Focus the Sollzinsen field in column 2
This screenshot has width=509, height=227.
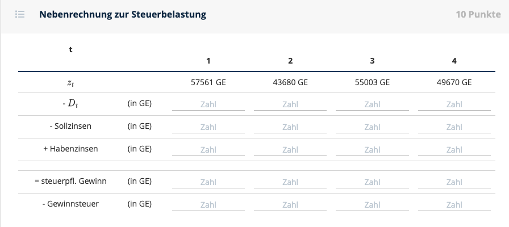point(290,127)
